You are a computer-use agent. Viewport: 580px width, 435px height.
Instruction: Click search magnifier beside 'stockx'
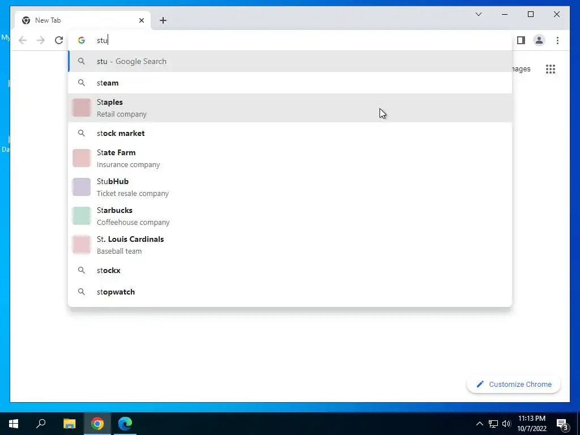point(82,270)
